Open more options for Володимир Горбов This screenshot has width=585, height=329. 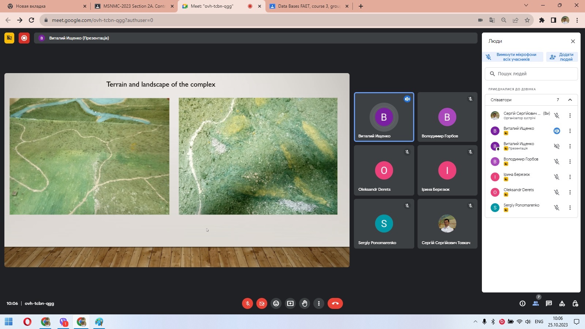(570, 162)
